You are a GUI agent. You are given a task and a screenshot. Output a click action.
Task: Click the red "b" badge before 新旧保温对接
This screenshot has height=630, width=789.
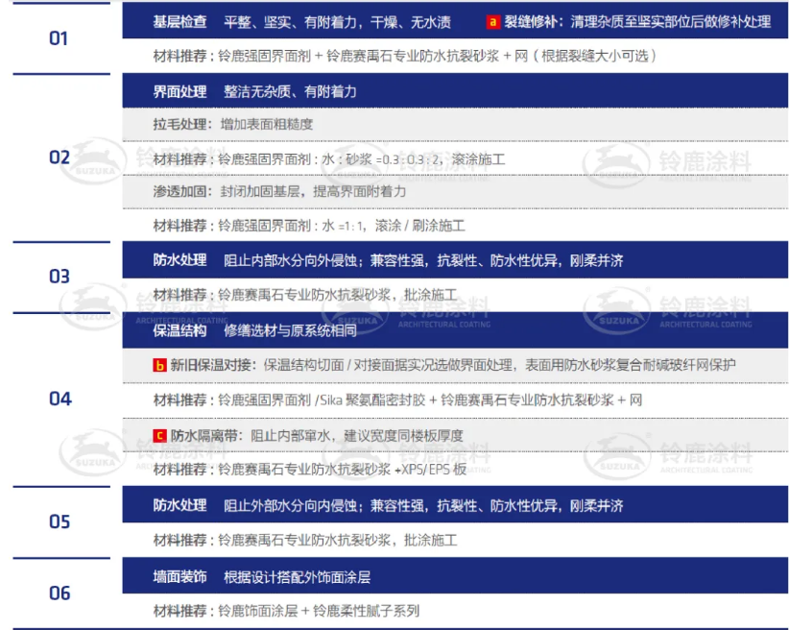click(x=159, y=365)
